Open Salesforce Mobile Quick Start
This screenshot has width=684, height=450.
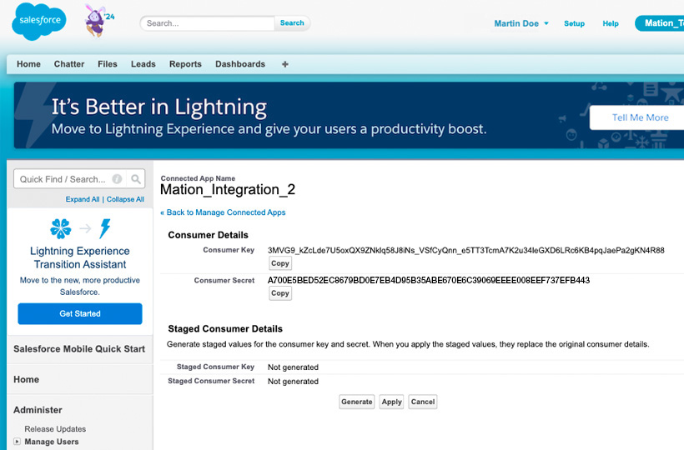click(79, 349)
